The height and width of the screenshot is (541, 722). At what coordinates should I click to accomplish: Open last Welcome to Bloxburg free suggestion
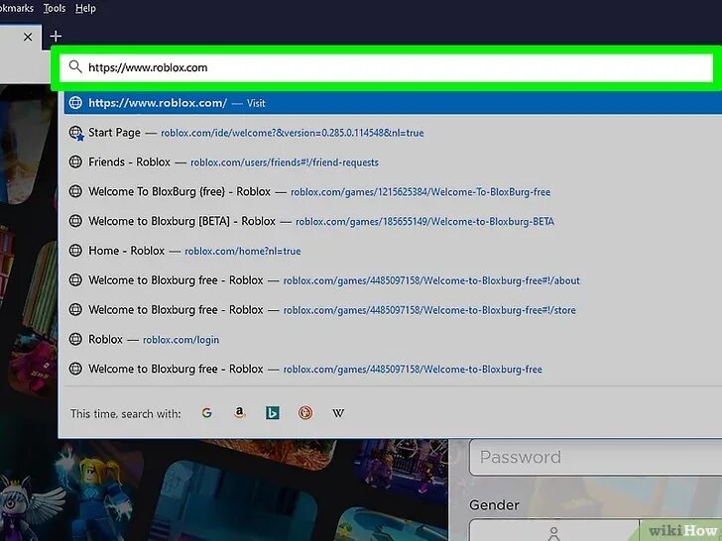(x=393, y=369)
